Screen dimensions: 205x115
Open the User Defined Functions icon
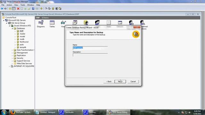[x=143, y=23]
